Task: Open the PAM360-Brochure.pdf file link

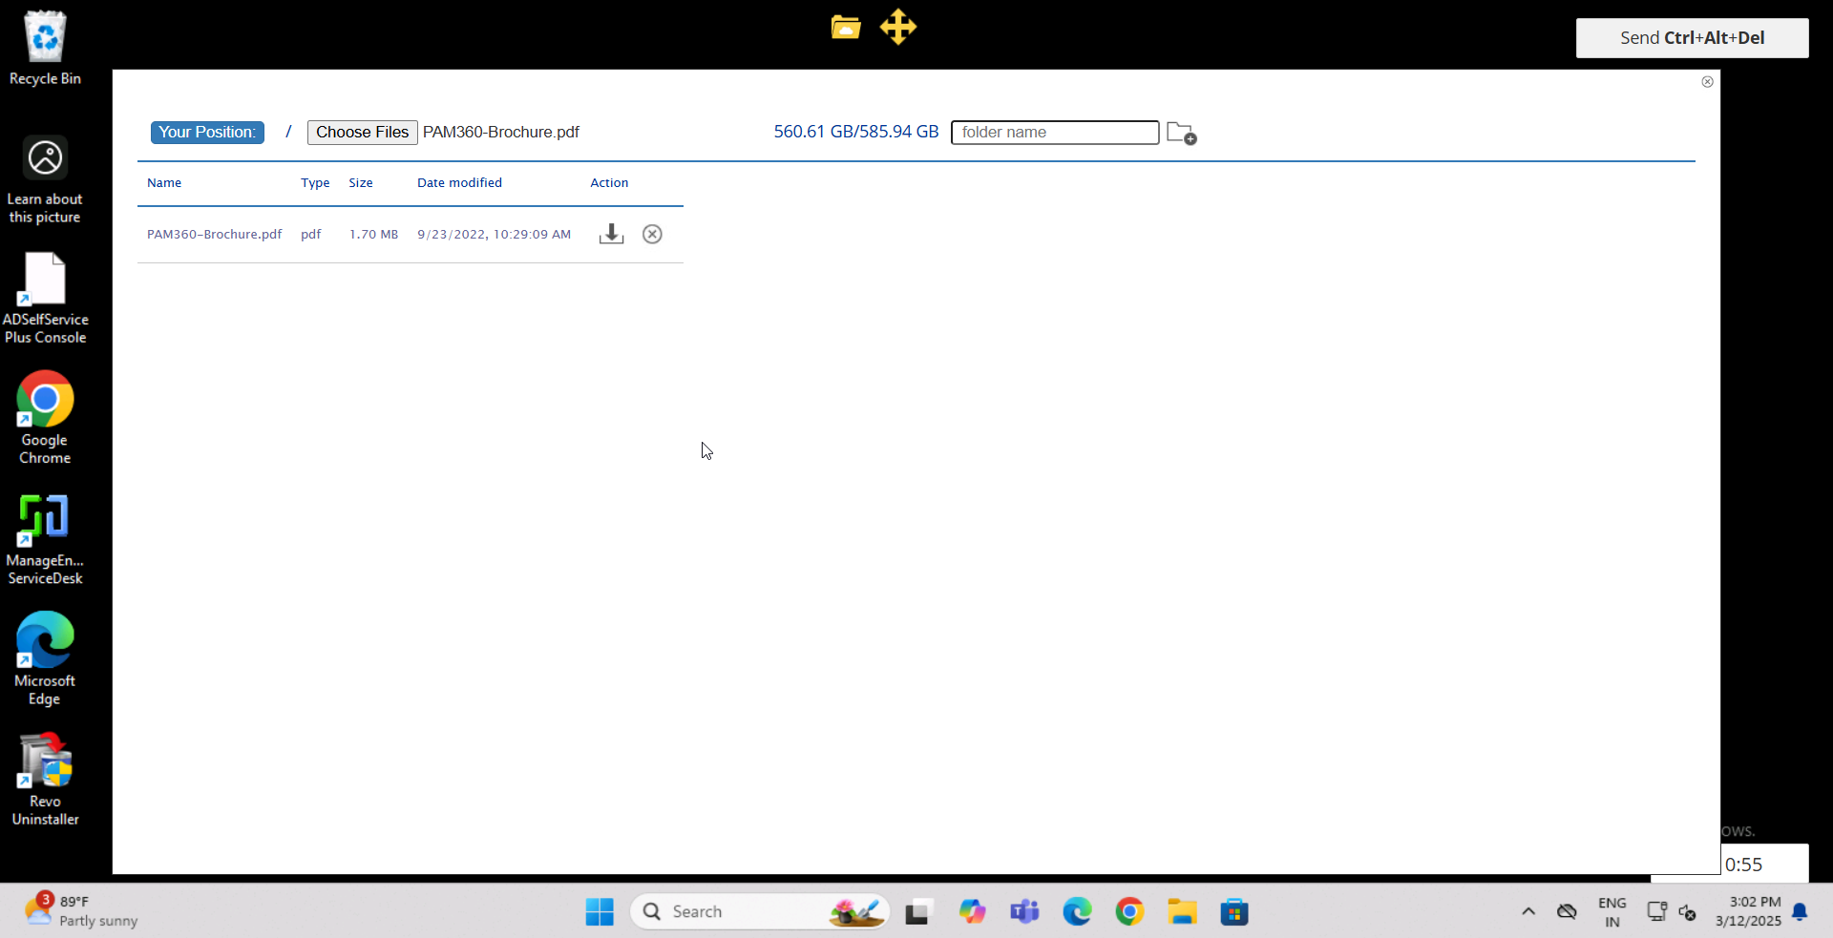Action: [x=214, y=234]
